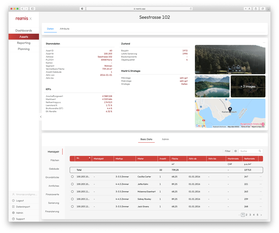279x233 pixels.
Task: Toggle column visibility eye icon
Action: coord(235,151)
